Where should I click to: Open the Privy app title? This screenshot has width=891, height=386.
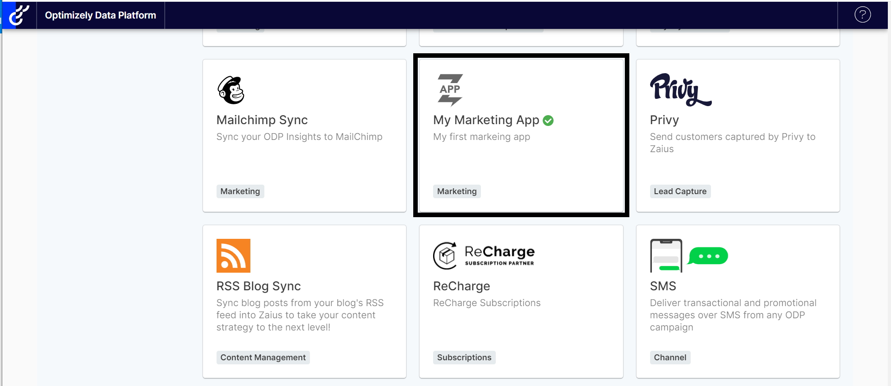[664, 120]
